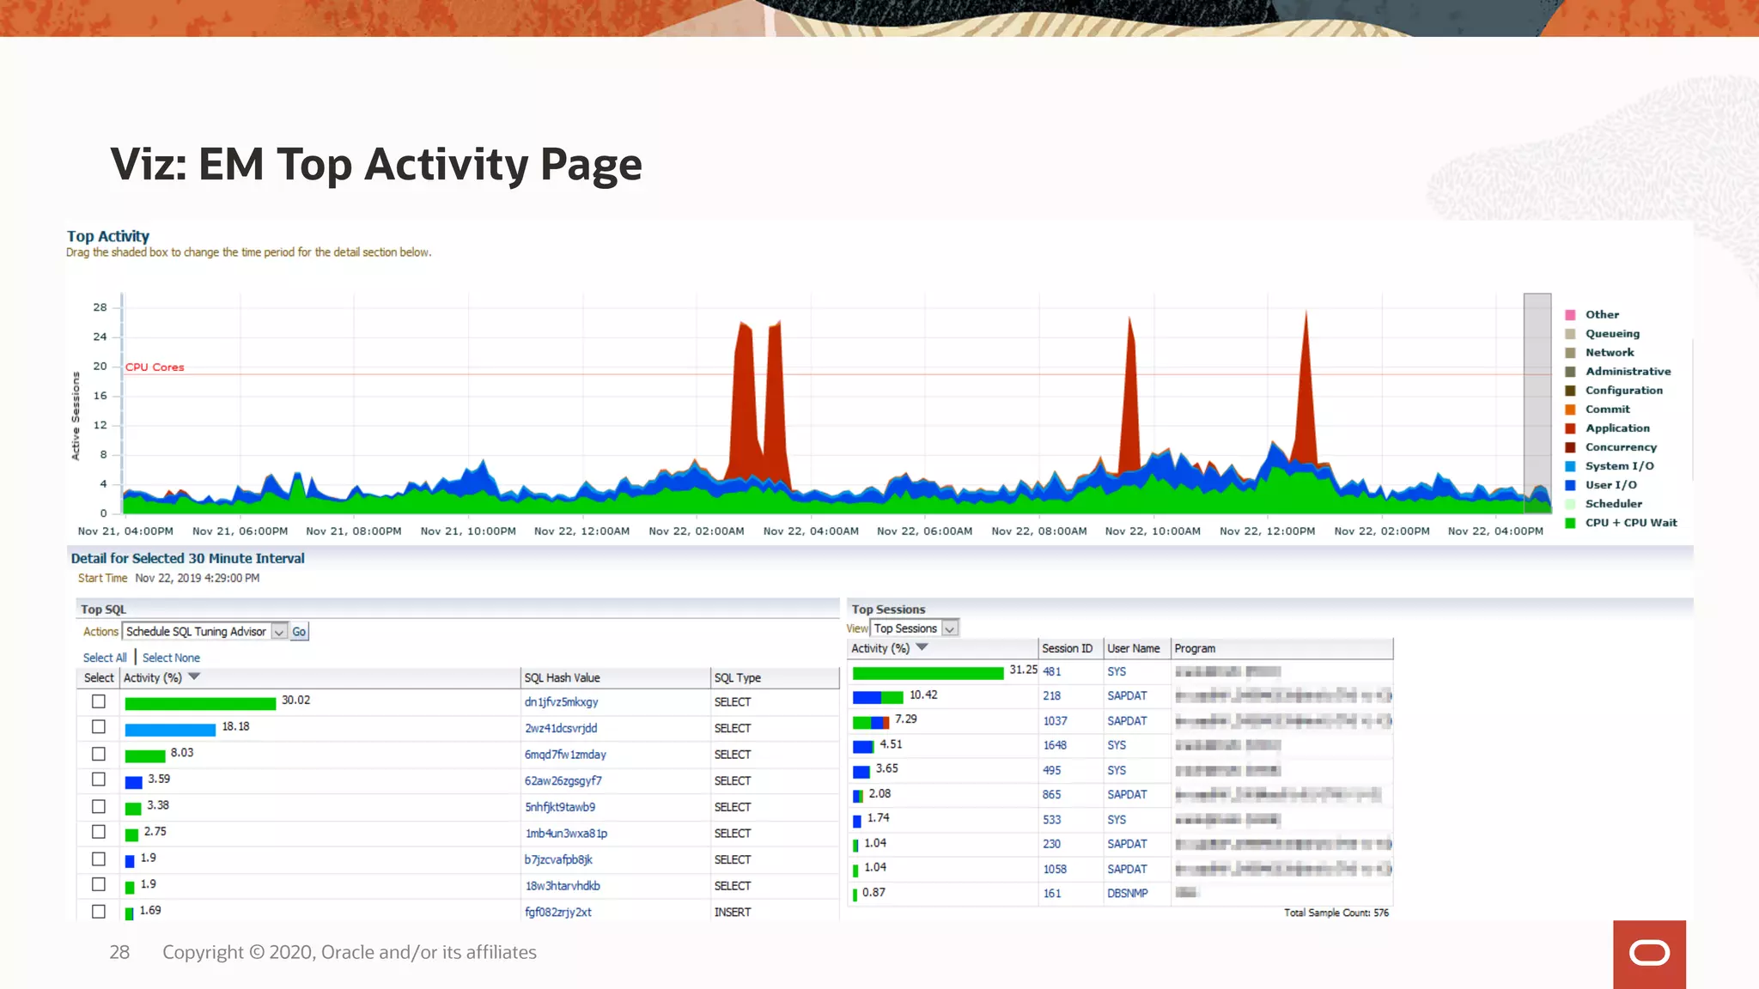Screen dimensions: 1759x989
Task: Click the red Oracle logo icon
Action: click(1649, 954)
